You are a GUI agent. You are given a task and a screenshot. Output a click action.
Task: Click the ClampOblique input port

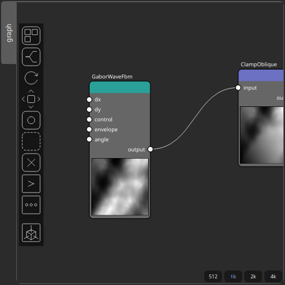(238, 87)
